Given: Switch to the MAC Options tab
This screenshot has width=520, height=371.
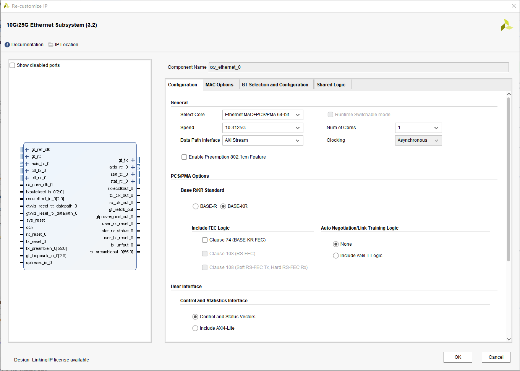Looking at the screenshot, I should coord(219,85).
